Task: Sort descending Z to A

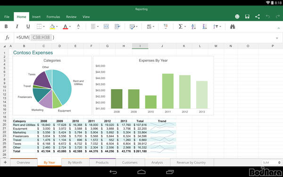Action: (x=205, y=27)
